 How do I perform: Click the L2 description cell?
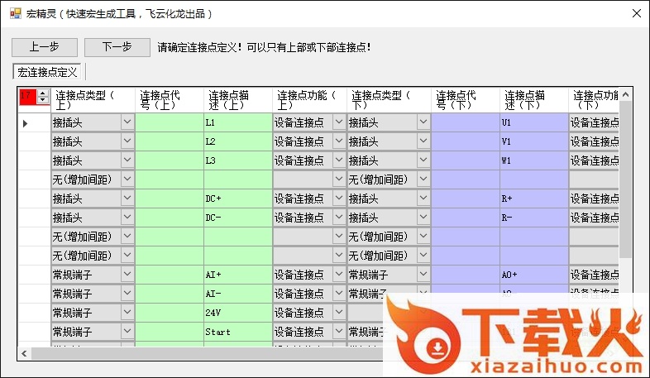pos(238,141)
